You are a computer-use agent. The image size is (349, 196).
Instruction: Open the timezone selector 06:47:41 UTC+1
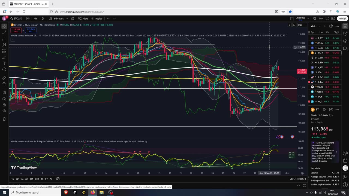298,179
